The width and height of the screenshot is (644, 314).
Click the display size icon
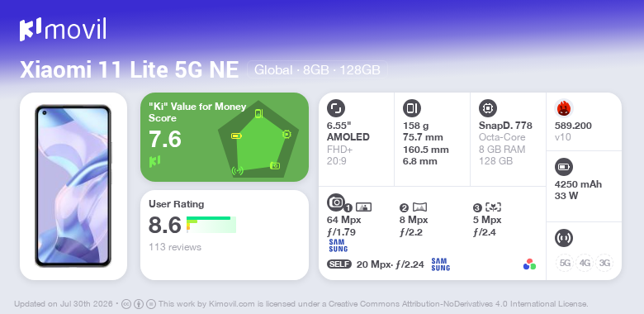(336, 108)
